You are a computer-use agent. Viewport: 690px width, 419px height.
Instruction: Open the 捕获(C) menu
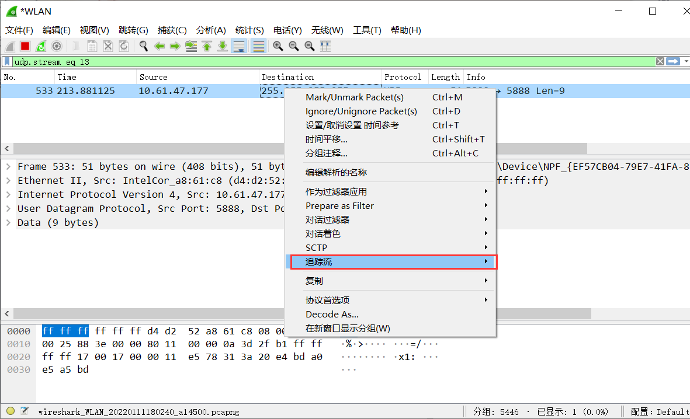click(x=172, y=30)
